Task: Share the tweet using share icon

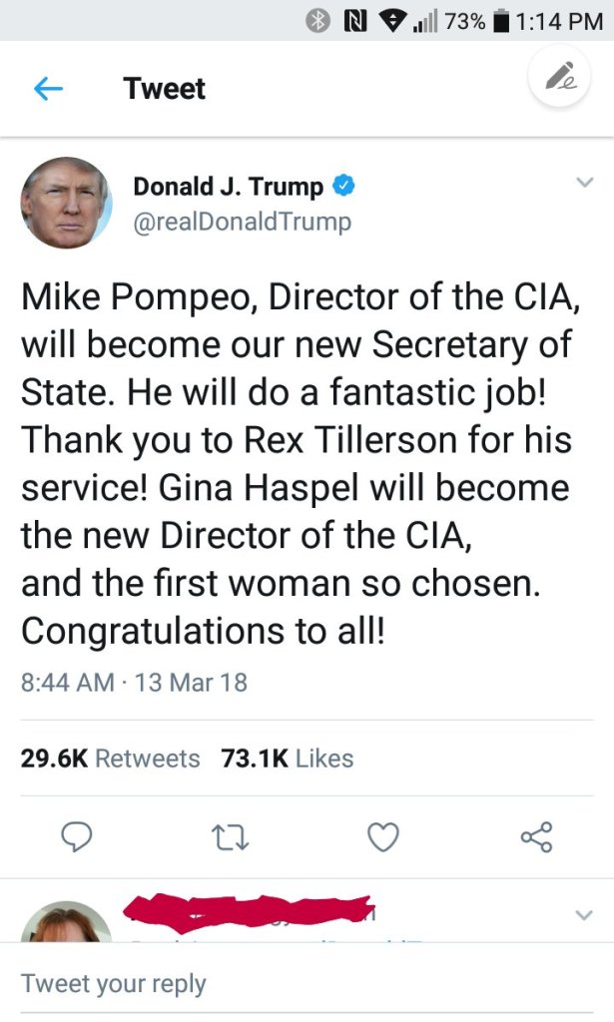Action: pyautogui.click(x=536, y=836)
